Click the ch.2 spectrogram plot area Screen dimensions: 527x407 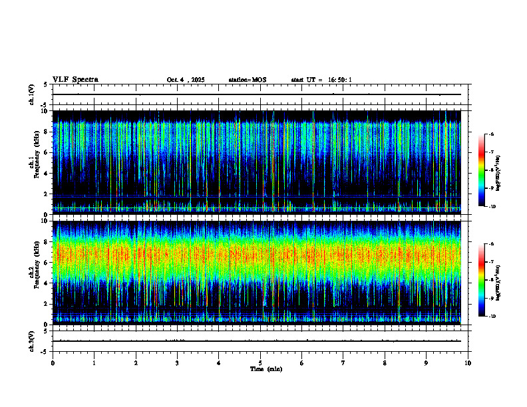click(257, 273)
